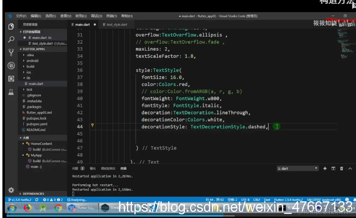Click the line 44 column 63 indicator
The width and height of the screenshot is (356, 218).
pos(215,200)
